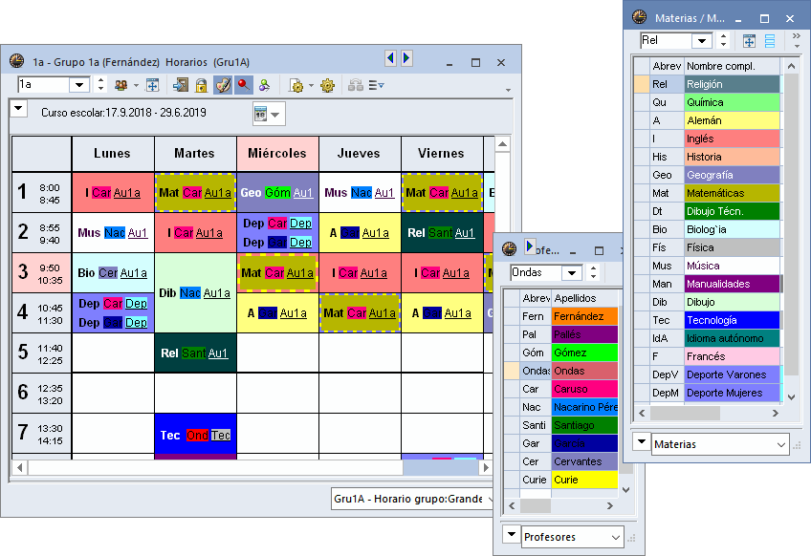
Task: Click the Religión color cell in the Materias list
Action: (x=732, y=84)
